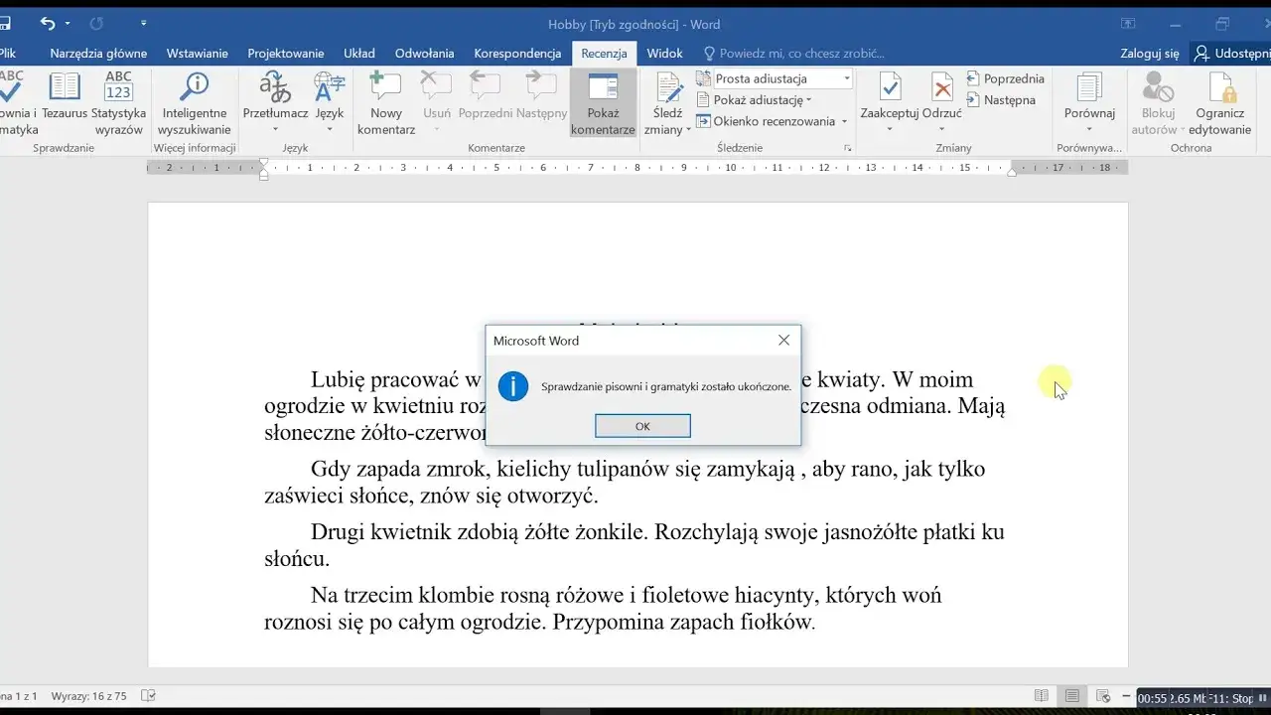Open Statystyka wyrazów word count
This screenshot has width=1271, height=715.
tap(118, 103)
